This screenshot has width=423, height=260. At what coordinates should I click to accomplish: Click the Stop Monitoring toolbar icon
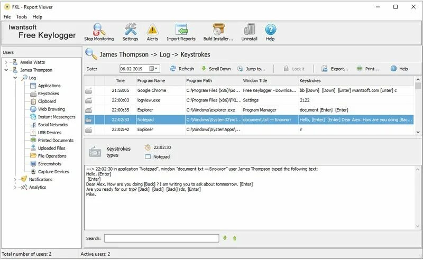point(99,32)
